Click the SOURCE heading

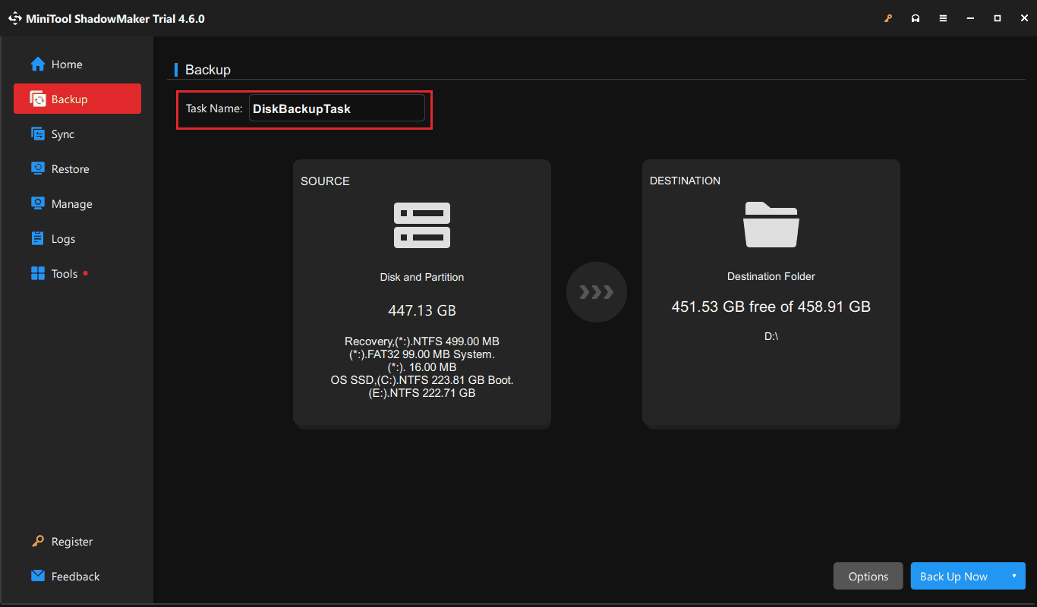(x=325, y=181)
